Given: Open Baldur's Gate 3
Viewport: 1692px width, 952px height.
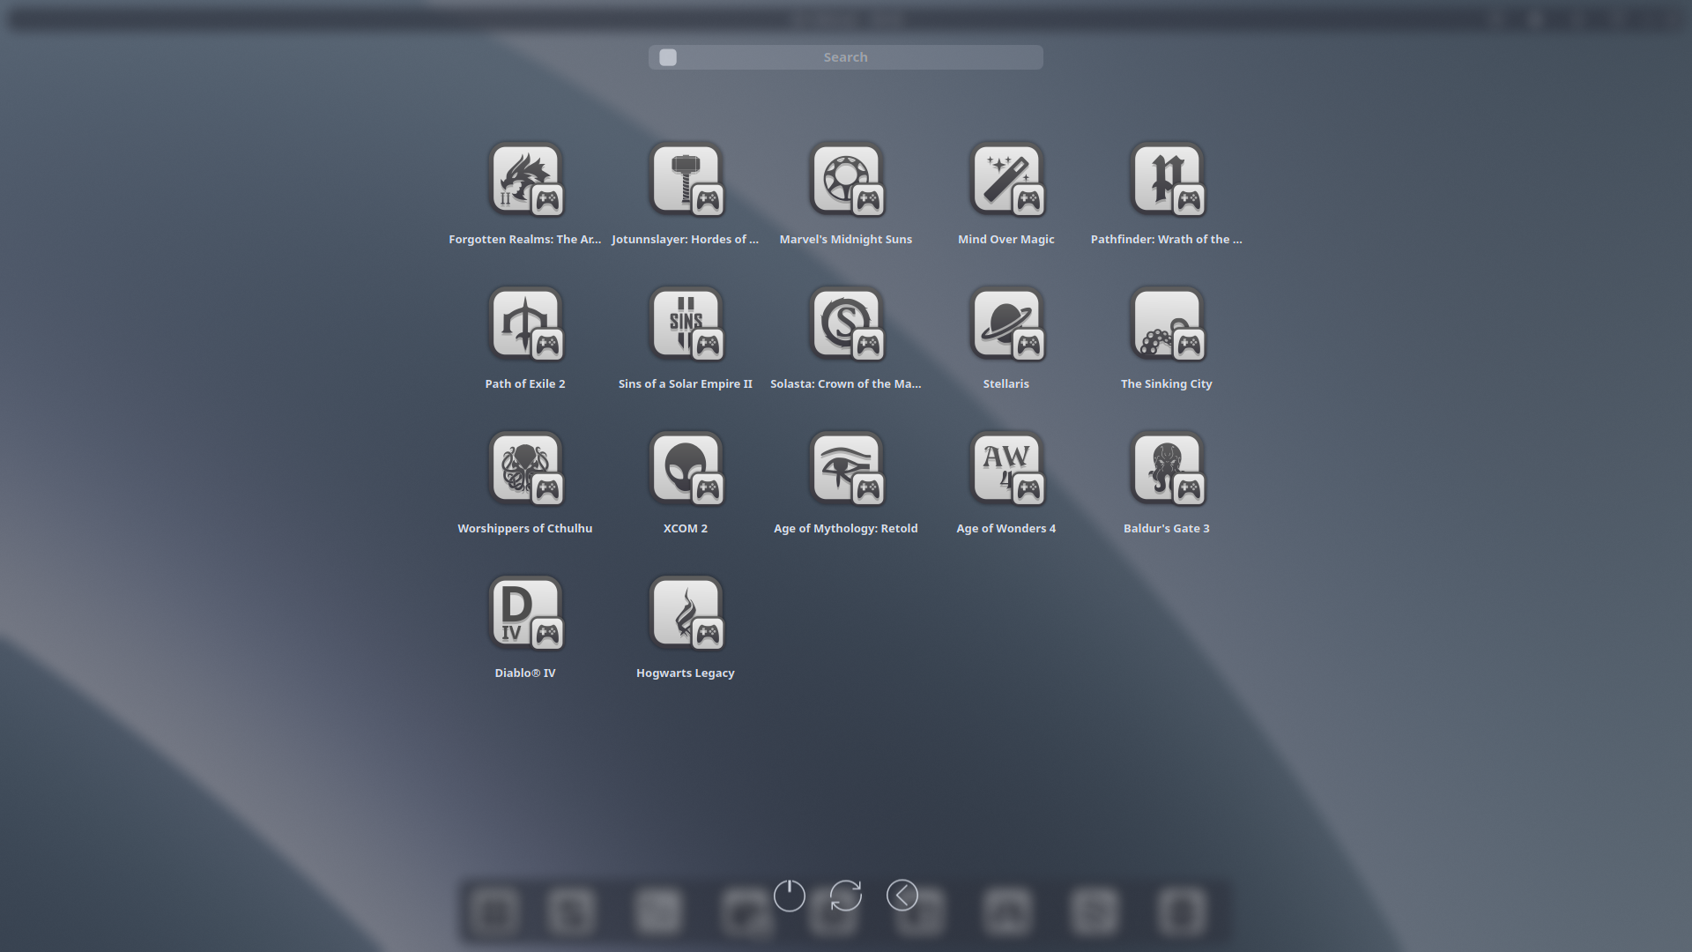Looking at the screenshot, I should (x=1167, y=468).
